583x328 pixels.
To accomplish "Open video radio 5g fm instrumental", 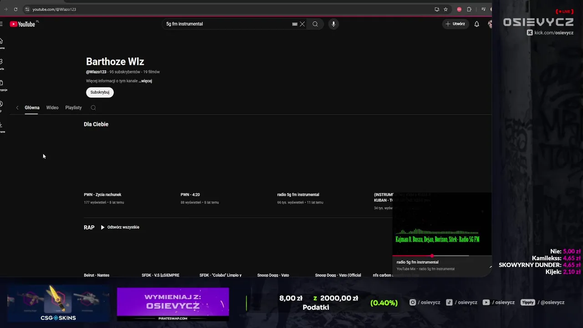I will coord(298,195).
